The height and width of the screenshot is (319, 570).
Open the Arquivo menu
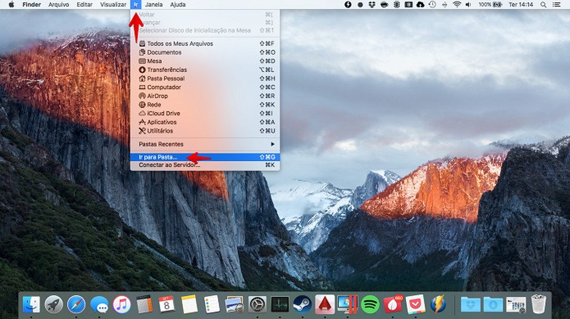point(59,5)
